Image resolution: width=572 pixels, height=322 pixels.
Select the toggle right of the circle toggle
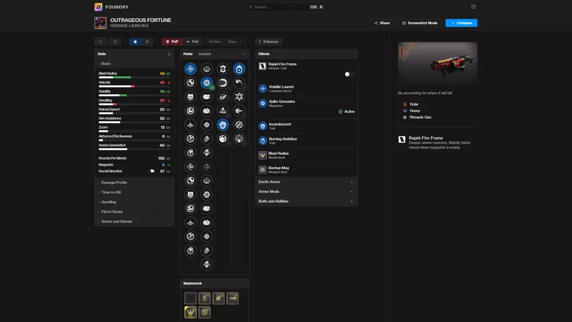147,42
